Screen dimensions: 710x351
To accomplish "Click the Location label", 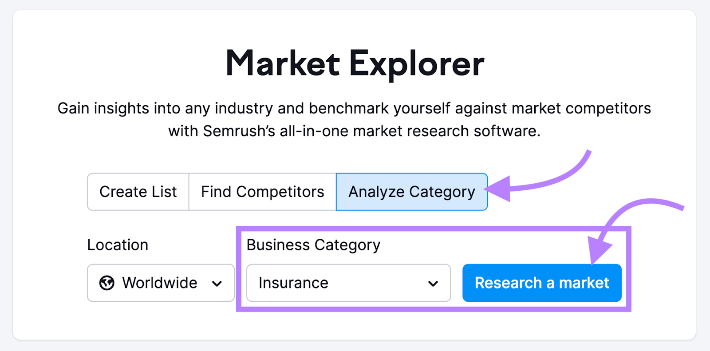I will click(118, 245).
